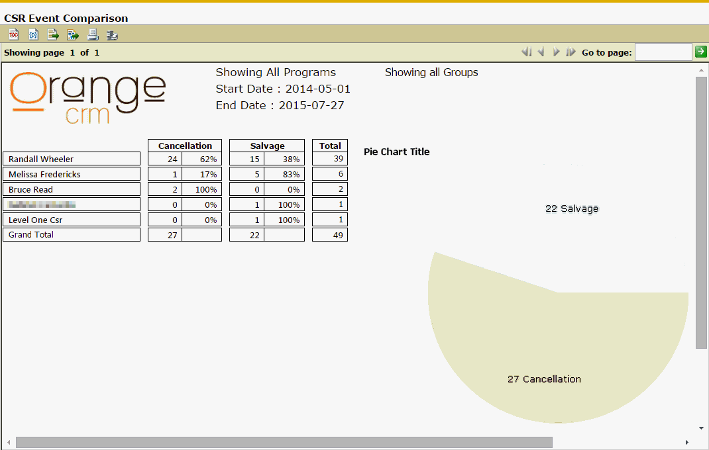The width and height of the screenshot is (709, 450).
Task: Click the horizontal scrollbar left arrow
Action: pyautogui.click(x=8, y=442)
